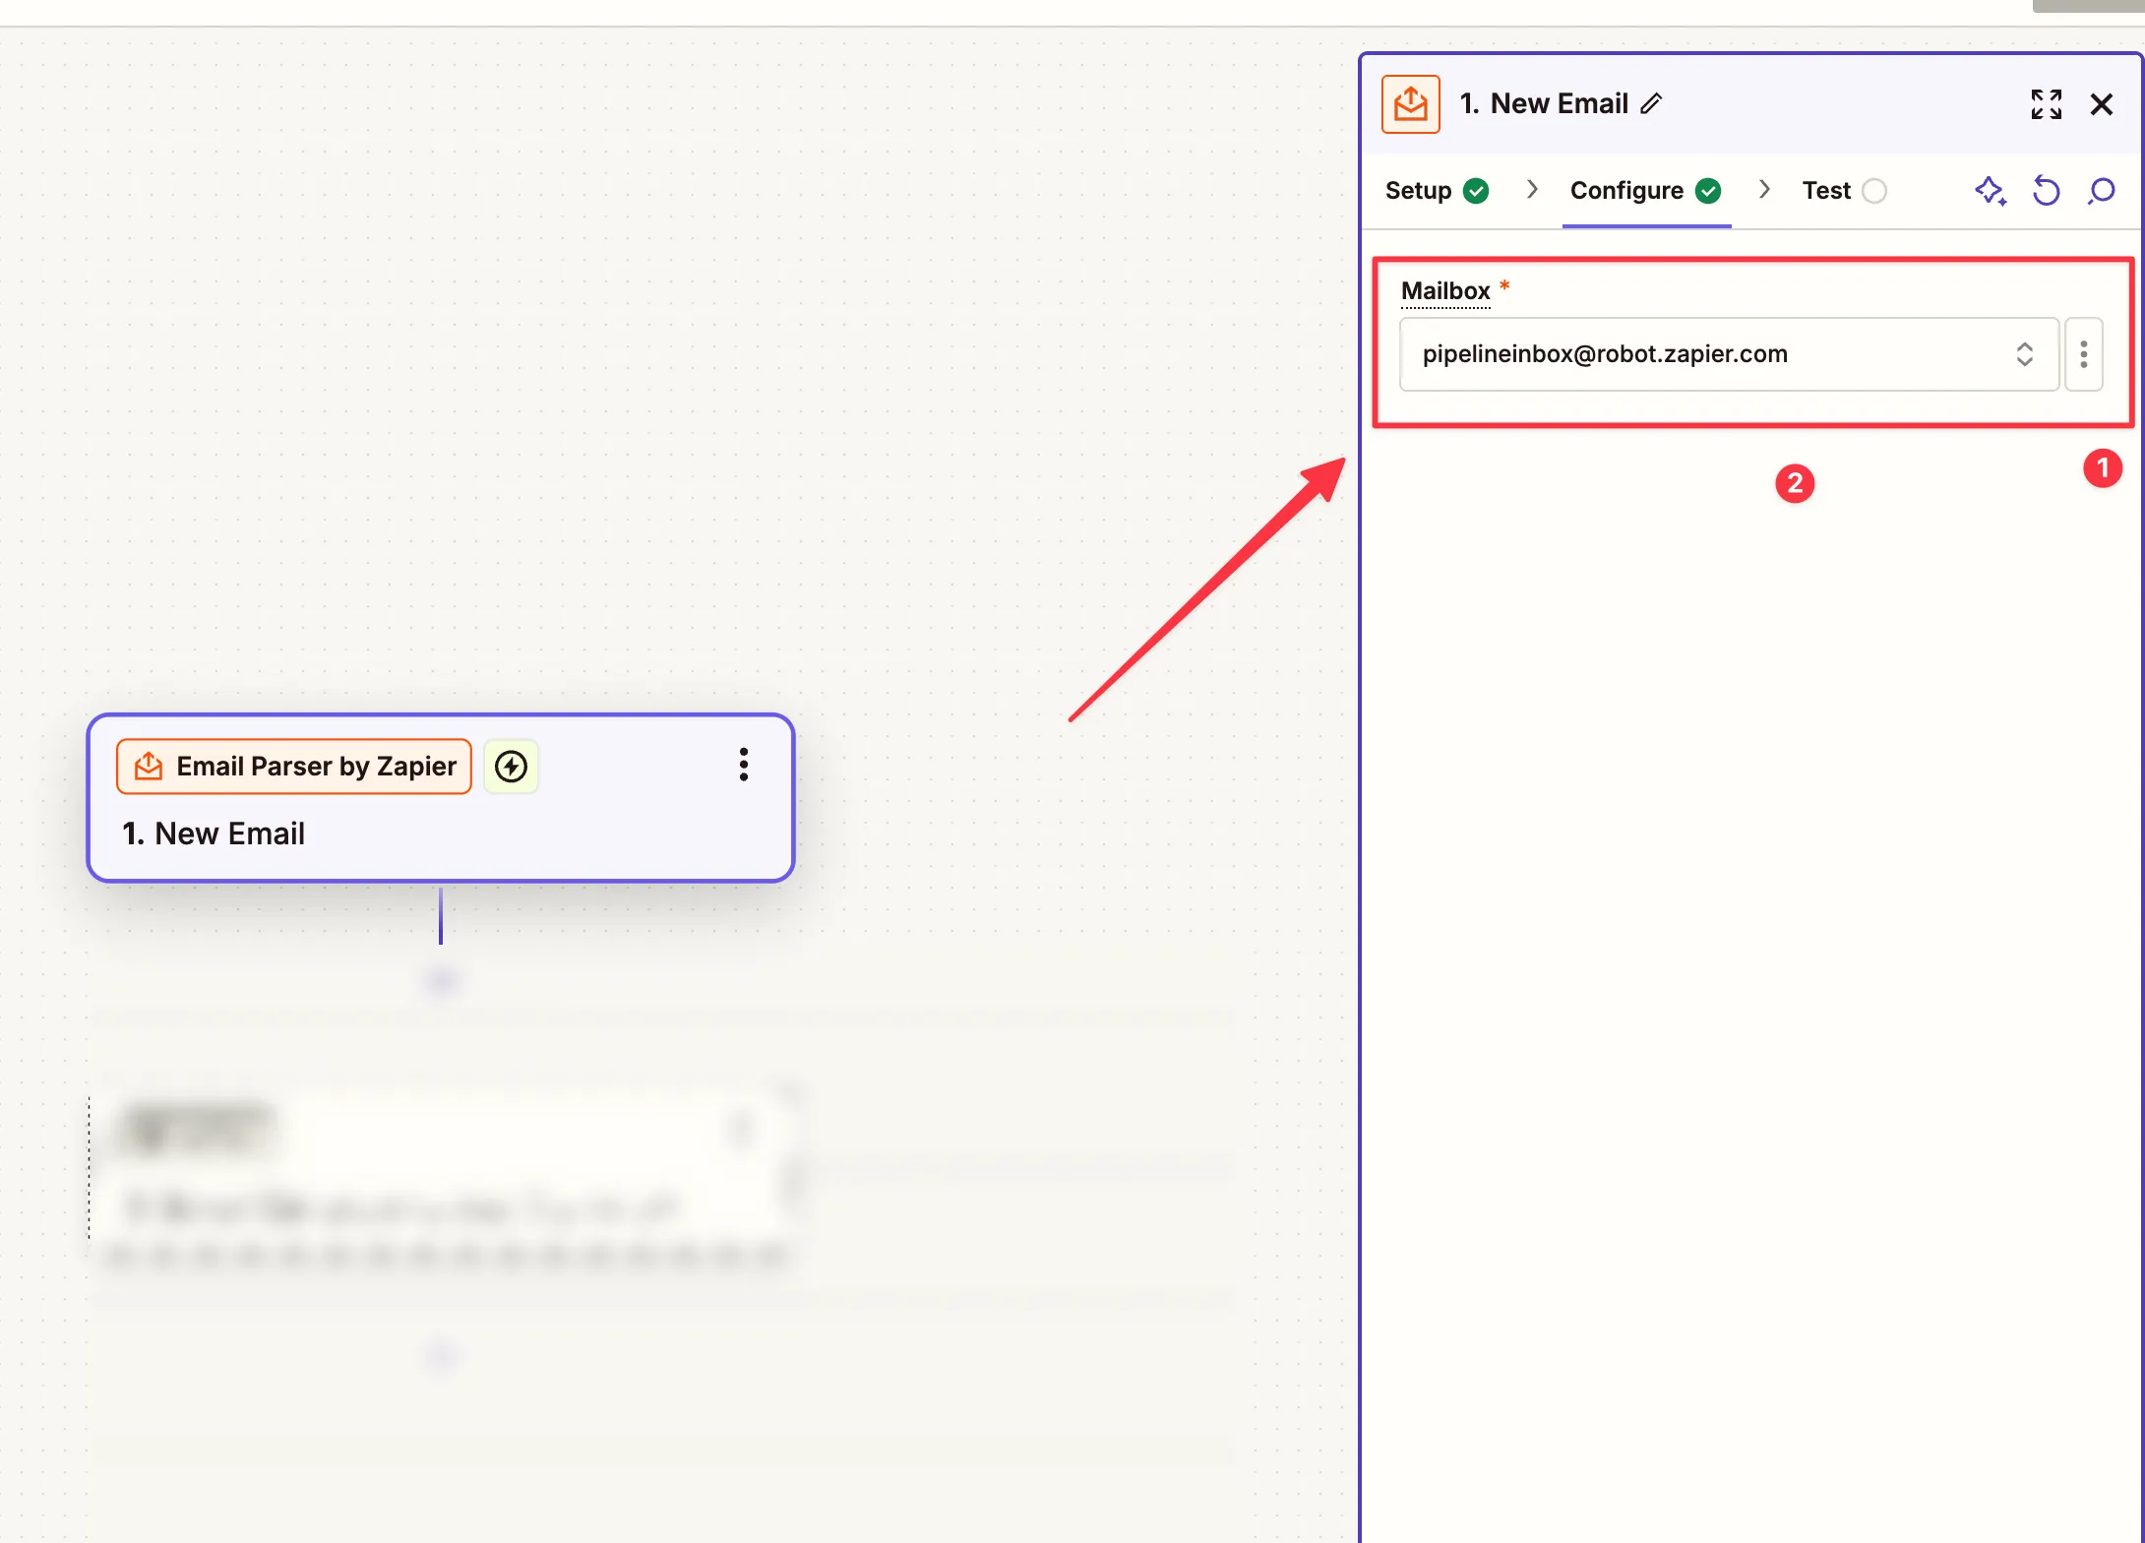The width and height of the screenshot is (2145, 1543).
Task: Click the AI/magic wand icon in toolbar
Action: tap(1991, 187)
